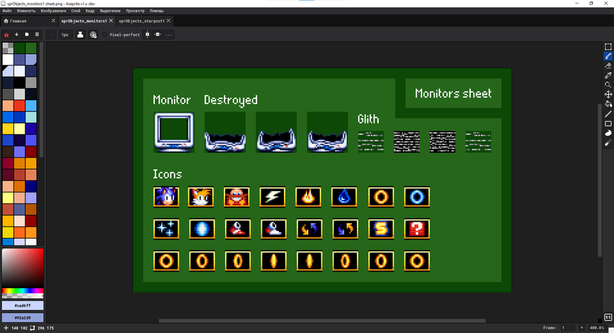The width and height of the screenshot is (614, 333).
Task: Select the Zoom magnifier tool
Action: tap(608, 85)
